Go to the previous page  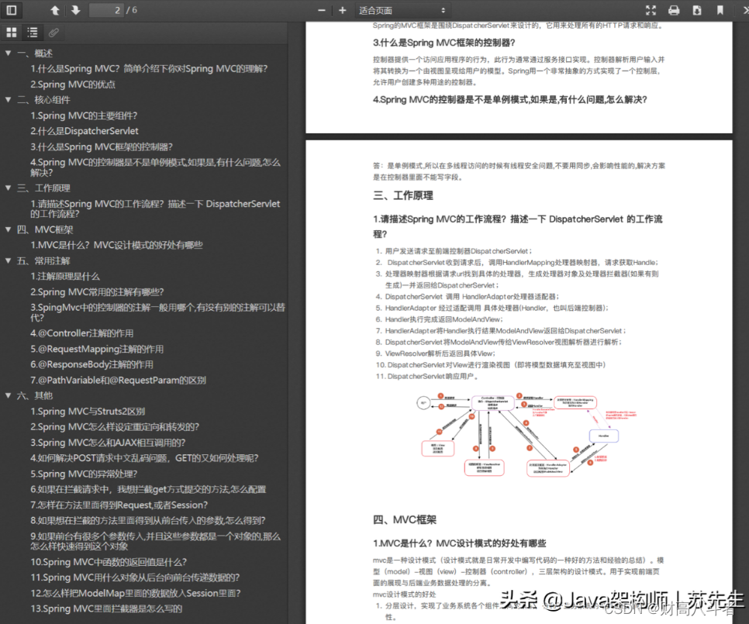pyautogui.click(x=31, y=10)
